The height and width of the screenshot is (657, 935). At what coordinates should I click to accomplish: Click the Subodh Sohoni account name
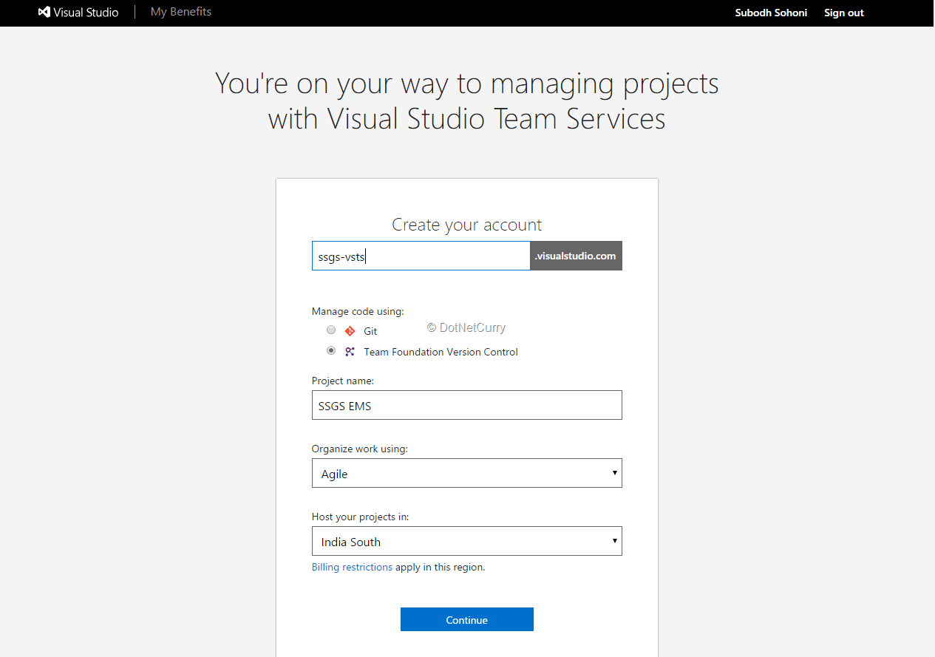point(771,13)
